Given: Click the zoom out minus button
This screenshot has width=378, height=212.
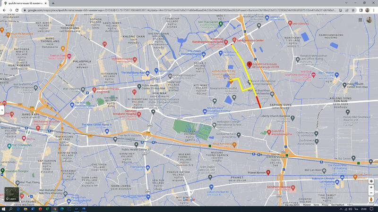Looking at the screenshot, I should click(x=371, y=193).
